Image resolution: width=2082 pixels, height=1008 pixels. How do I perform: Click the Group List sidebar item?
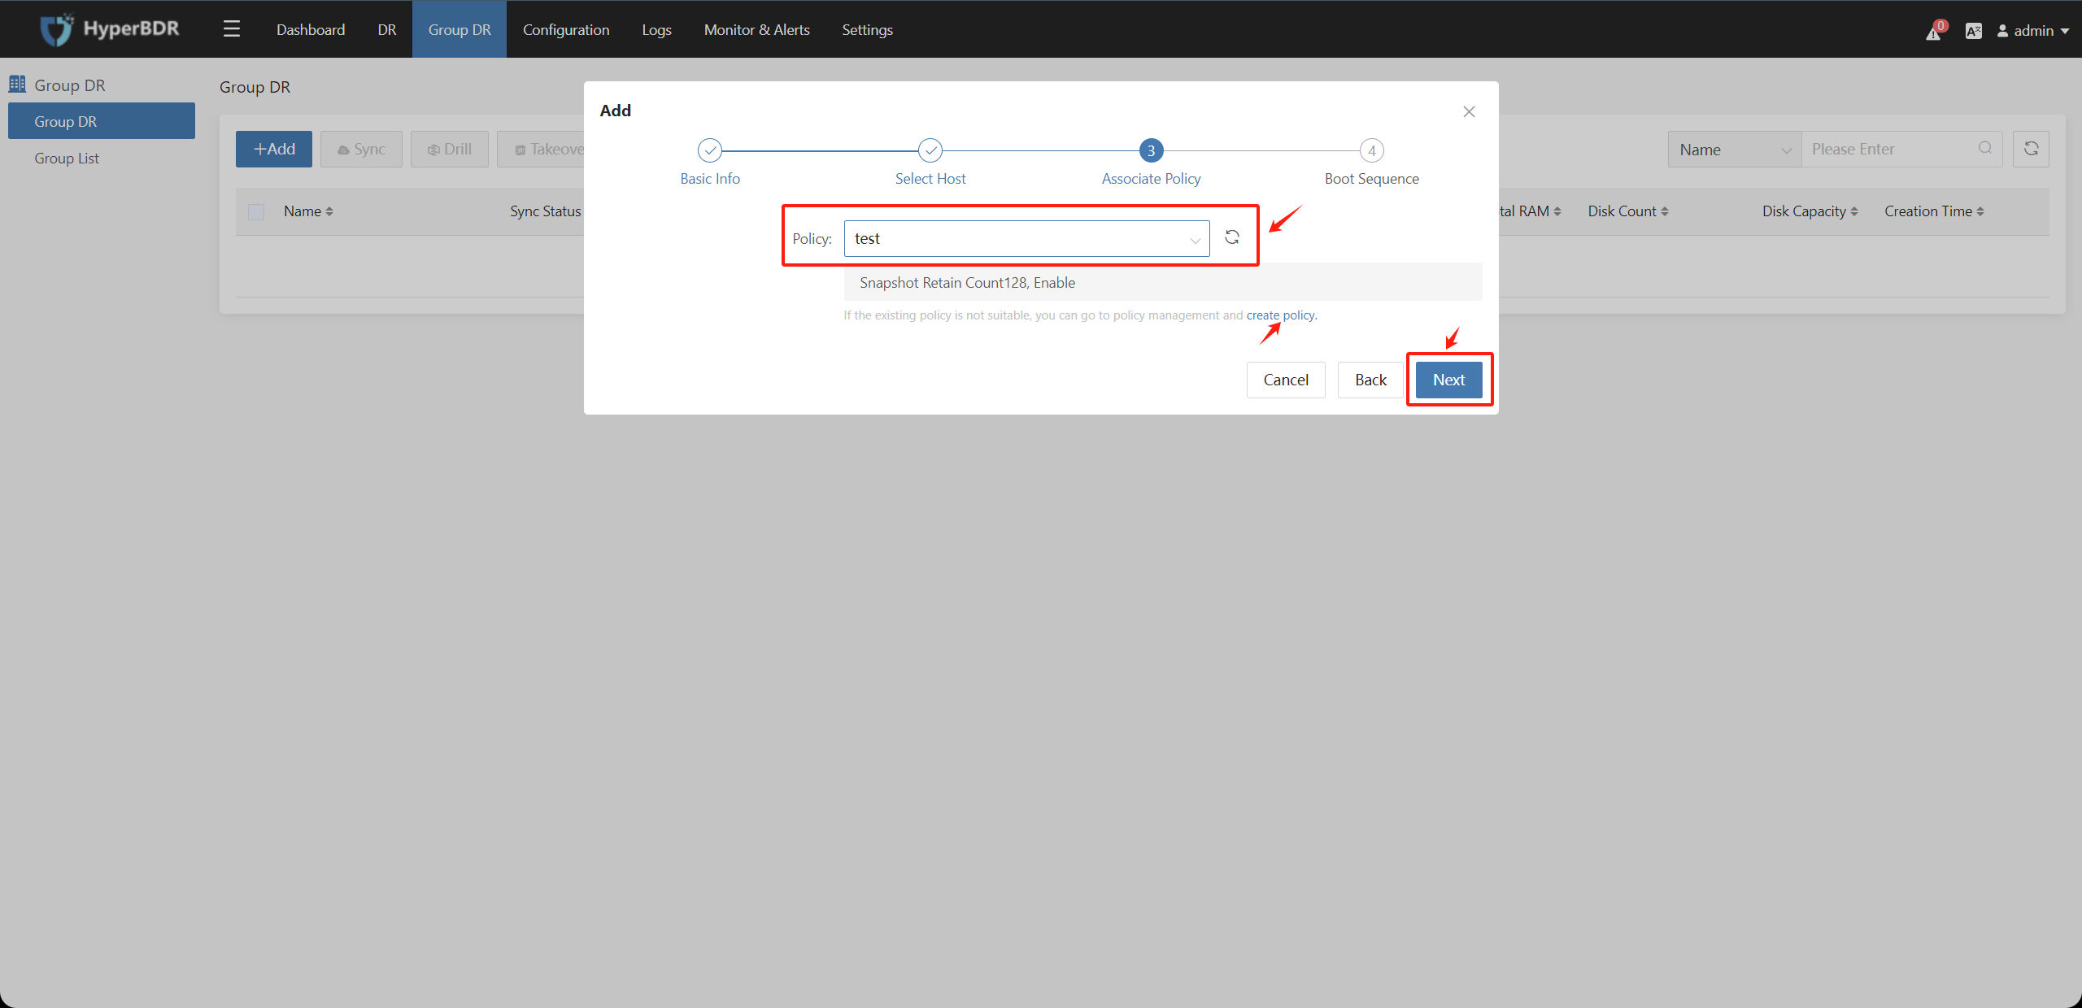[67, 158]
